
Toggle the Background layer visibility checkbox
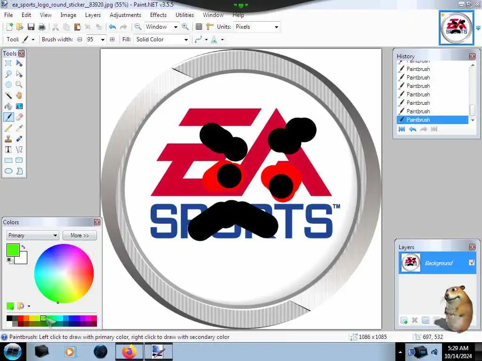click(472, 262)
